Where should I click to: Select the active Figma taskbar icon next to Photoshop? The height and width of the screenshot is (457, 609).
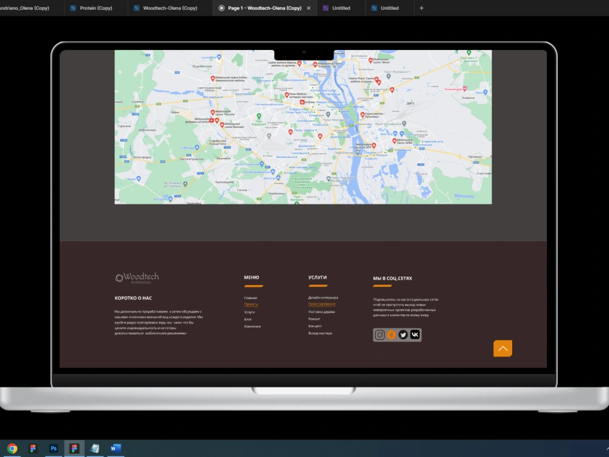tap(74, 448)
